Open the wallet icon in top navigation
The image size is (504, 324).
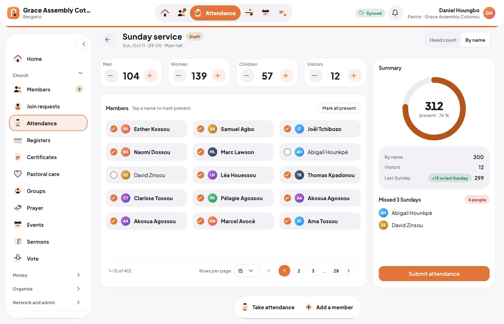(249, 13)
